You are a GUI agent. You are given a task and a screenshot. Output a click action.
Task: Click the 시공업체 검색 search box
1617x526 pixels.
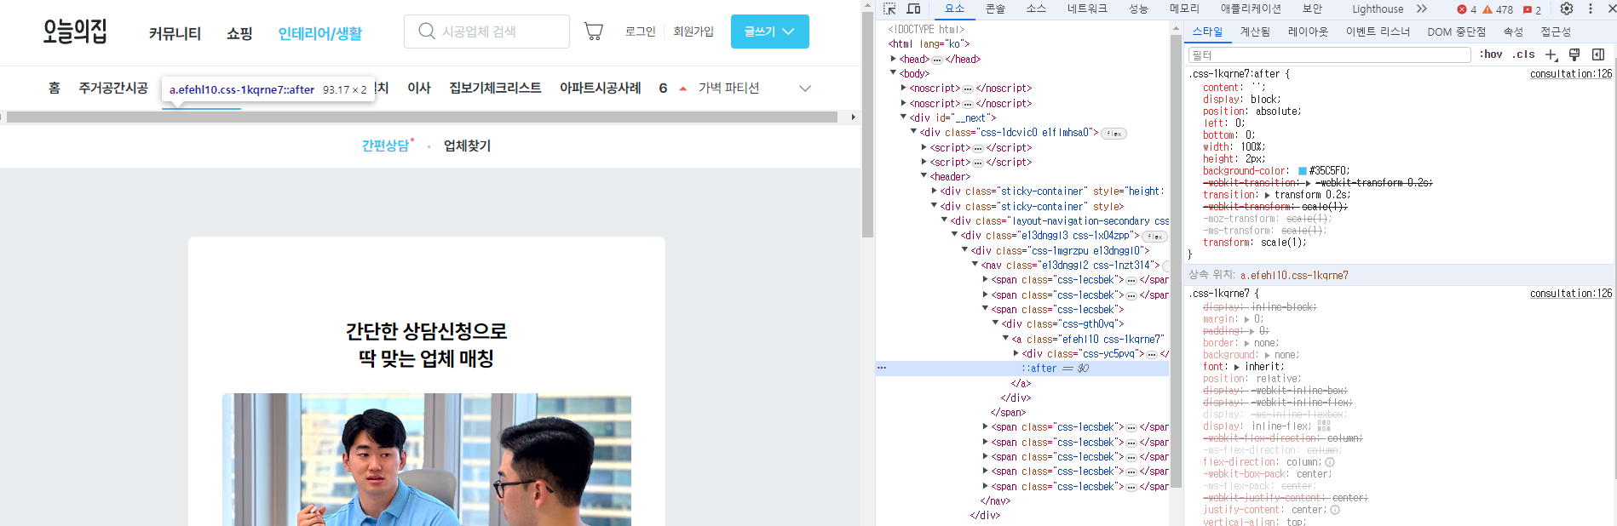coord(486,31)
